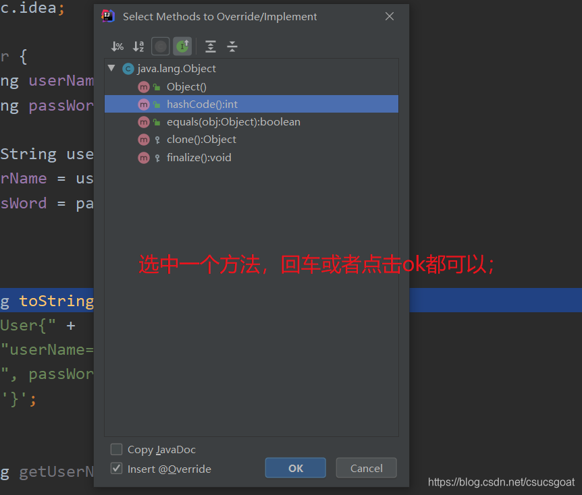The image size is (582, 495).
Task: Select the Object() constructor entry
Action: click(x=251, y=87)
